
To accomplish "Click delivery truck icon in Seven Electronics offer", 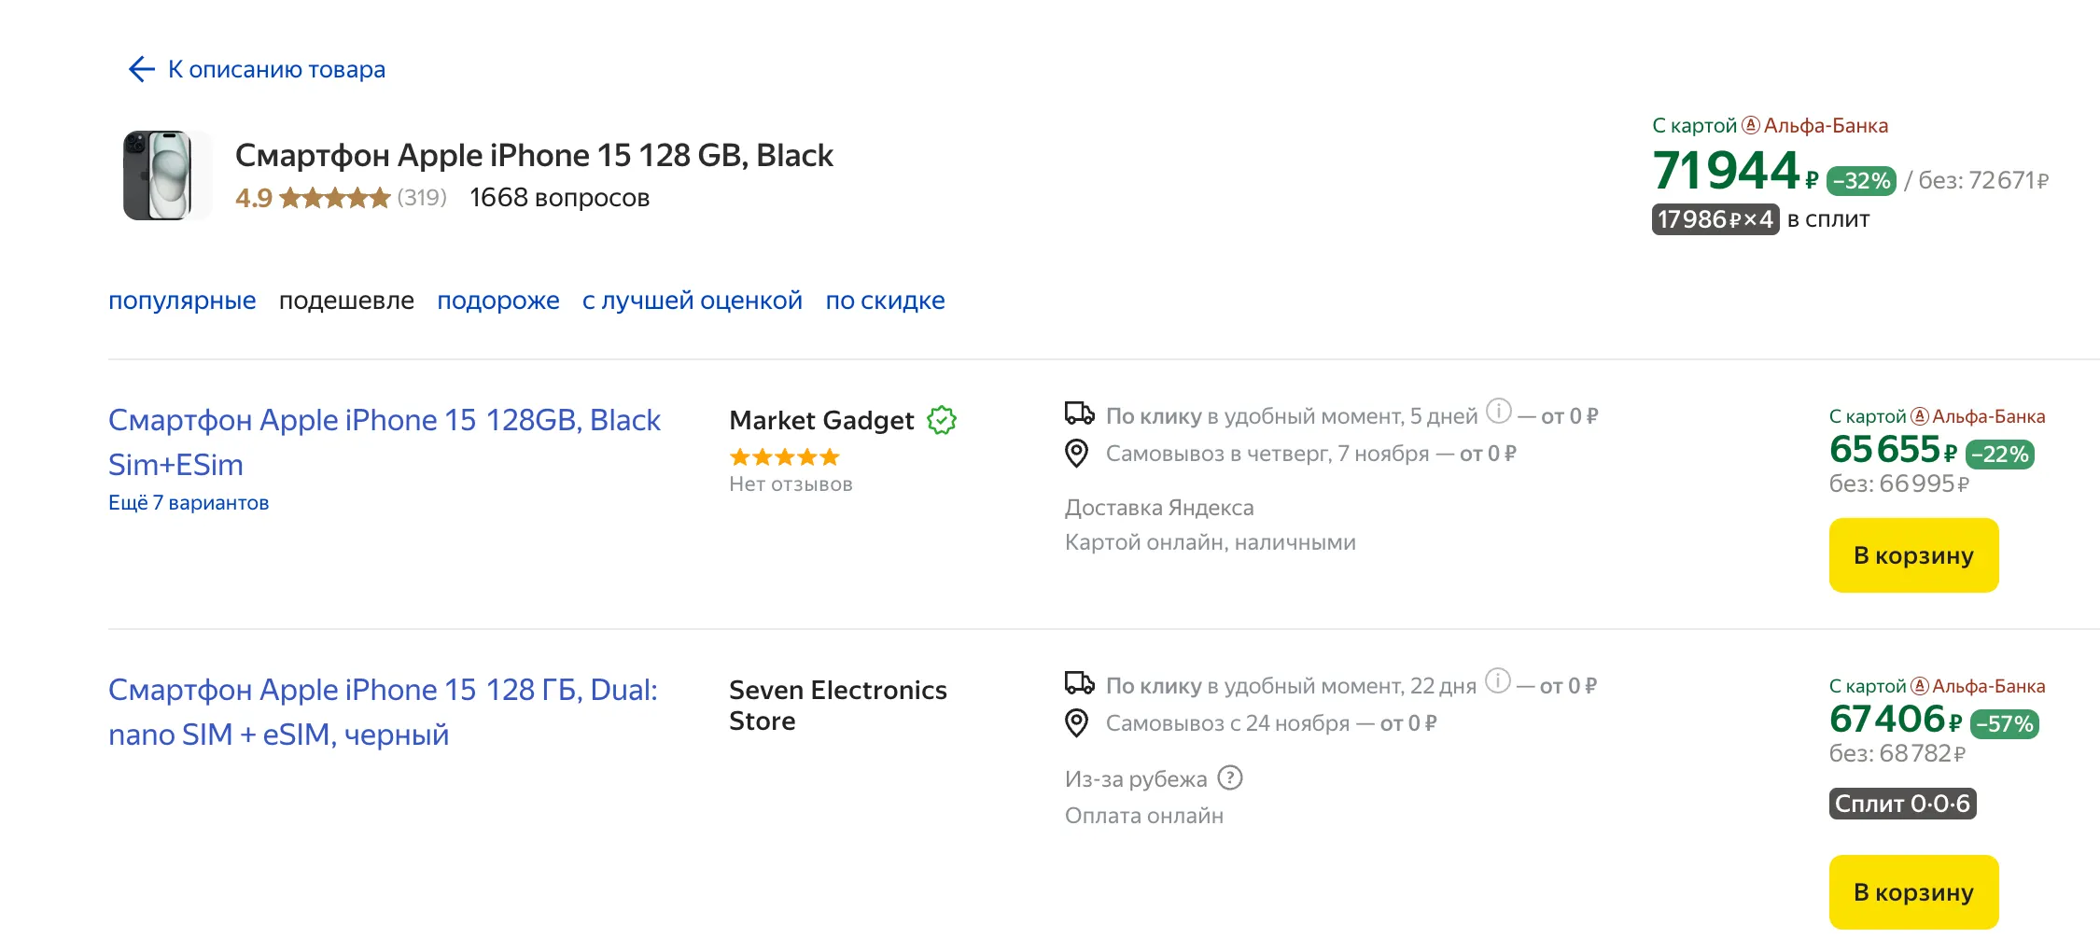I will (1079, 683).
